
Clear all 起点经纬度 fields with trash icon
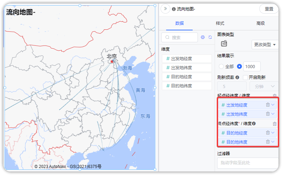click(x=275, y=96)
